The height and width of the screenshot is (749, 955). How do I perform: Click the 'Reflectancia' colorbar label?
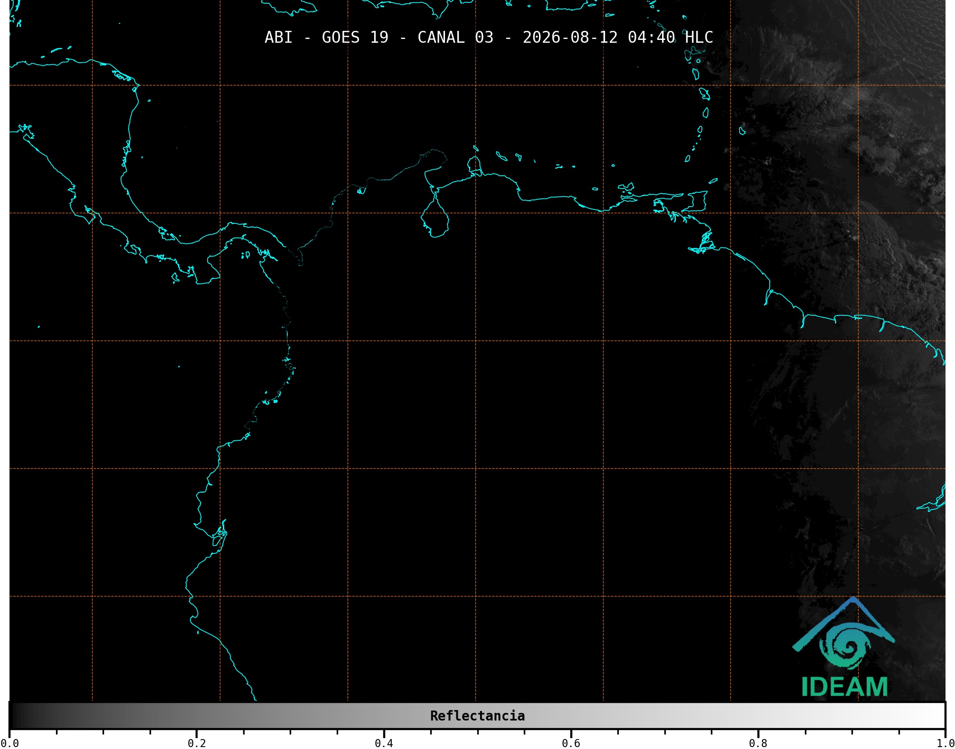click(x=477, y=716)
